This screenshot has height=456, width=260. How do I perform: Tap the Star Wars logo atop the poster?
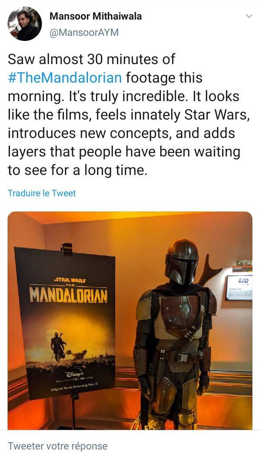pyautogui.click(x=70, y=281)
